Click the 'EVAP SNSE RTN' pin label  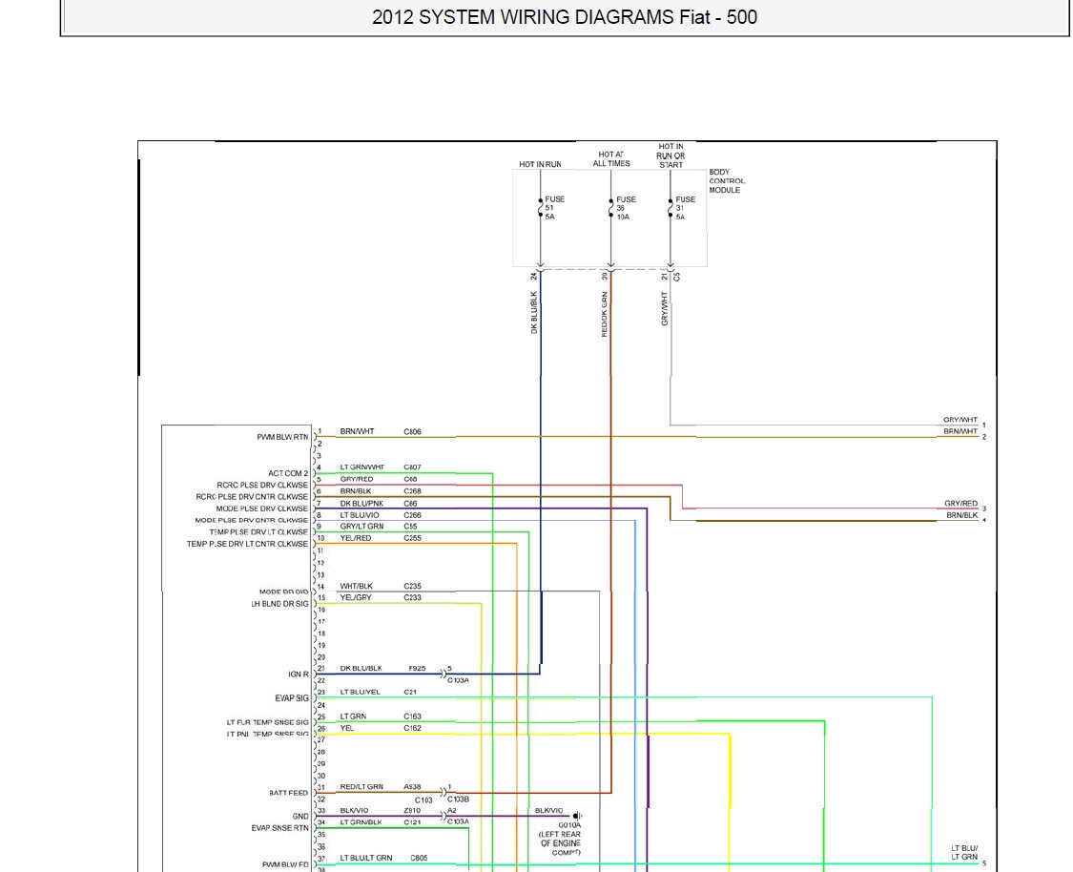coord(279,827)
